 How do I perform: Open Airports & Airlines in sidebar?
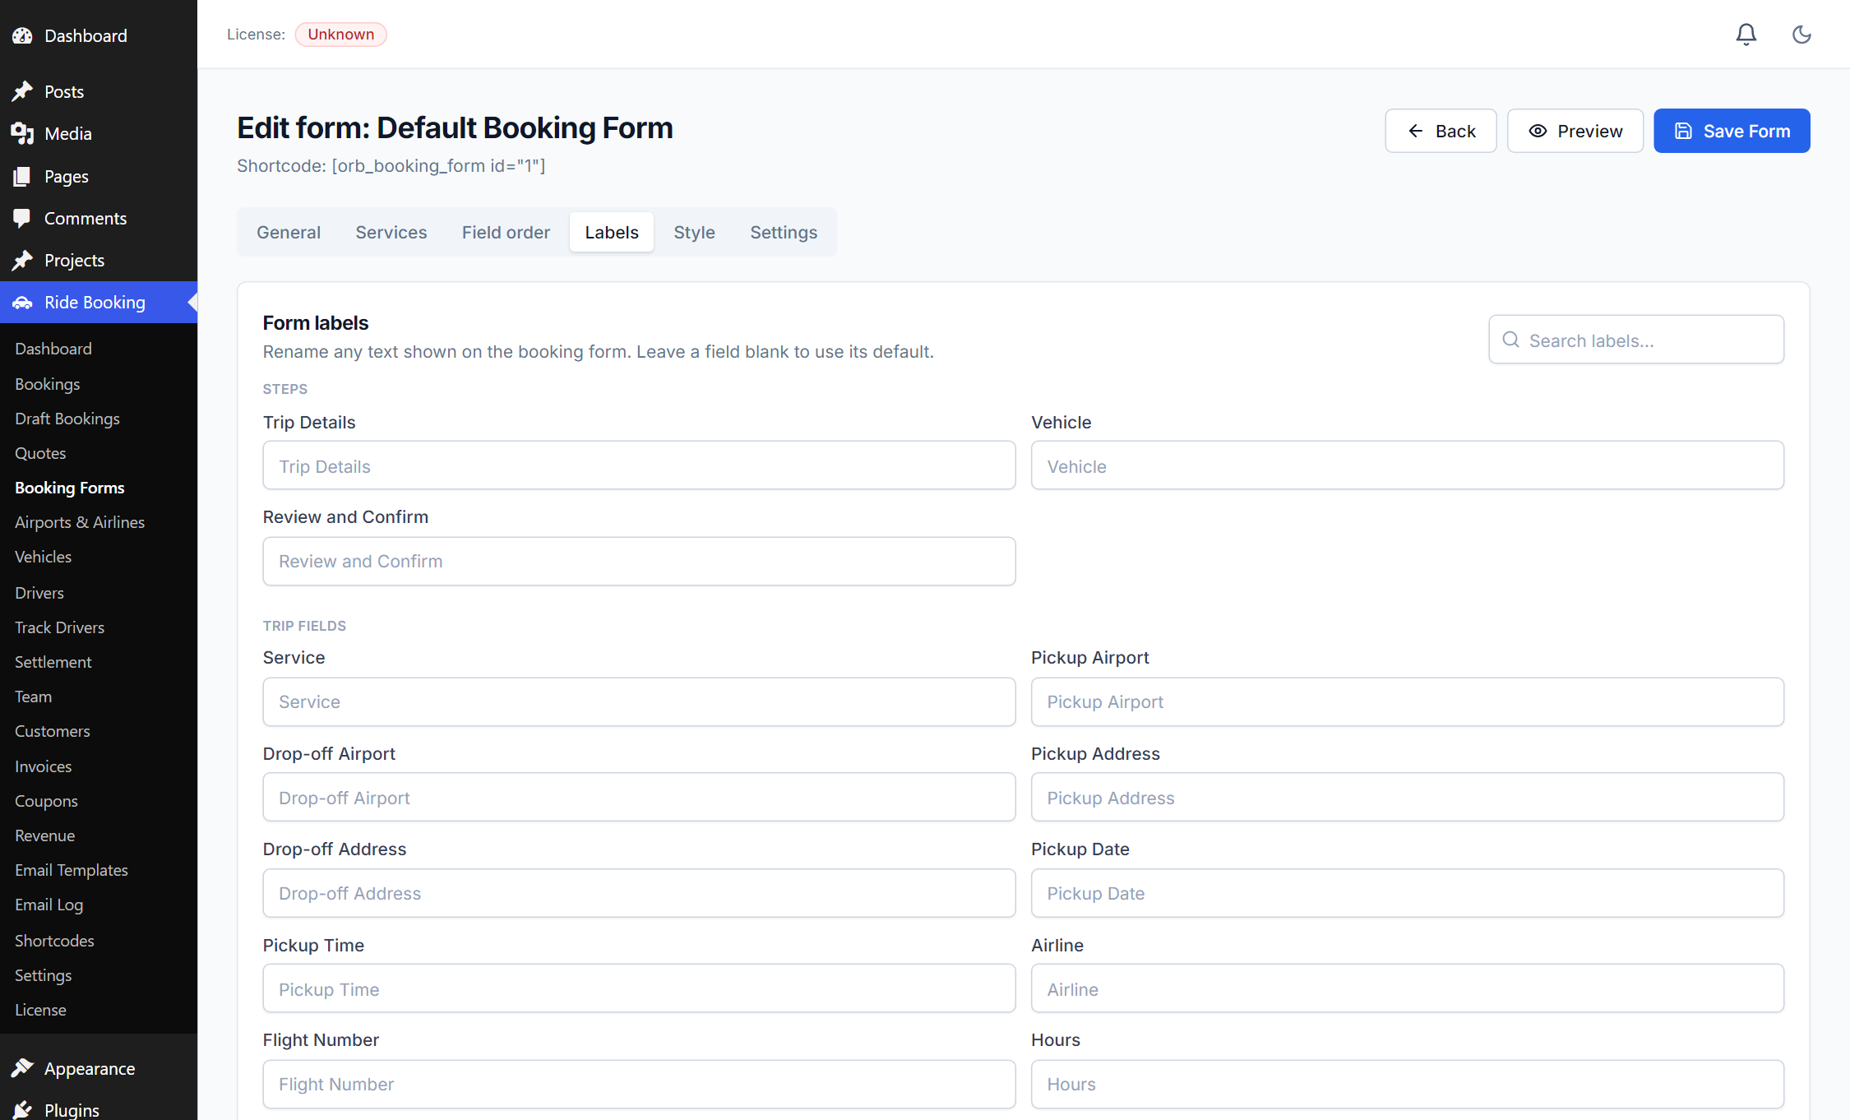coord(80,522)
